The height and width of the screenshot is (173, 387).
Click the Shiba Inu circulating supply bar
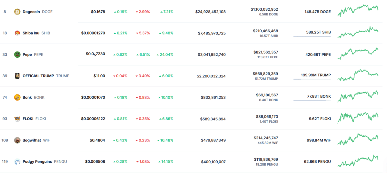pyautogui.click(x=312, y=36)
